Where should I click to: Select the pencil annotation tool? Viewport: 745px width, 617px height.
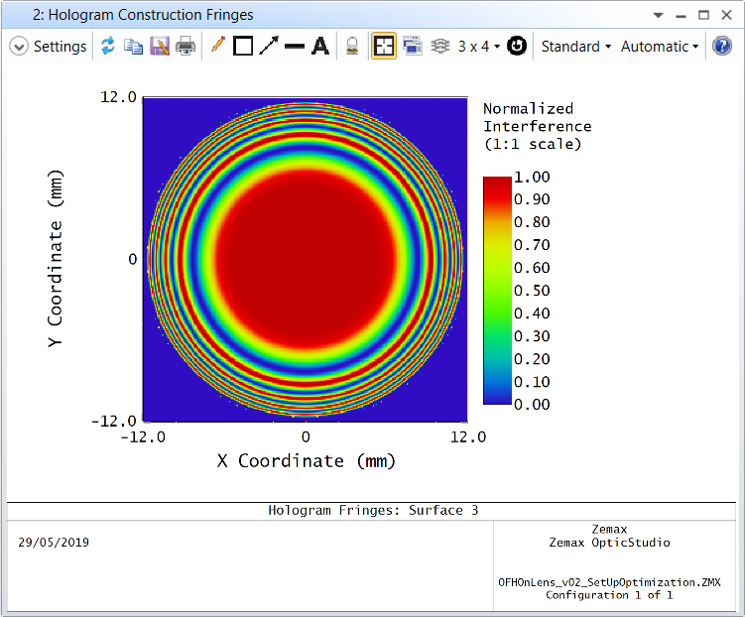217,45
